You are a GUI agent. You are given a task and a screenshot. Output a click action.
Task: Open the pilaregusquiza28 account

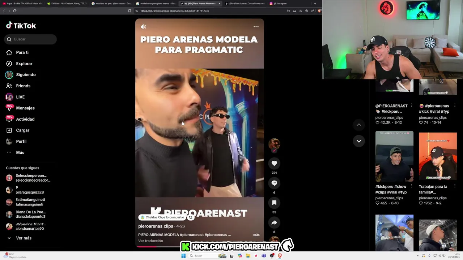tap(29, 190)
